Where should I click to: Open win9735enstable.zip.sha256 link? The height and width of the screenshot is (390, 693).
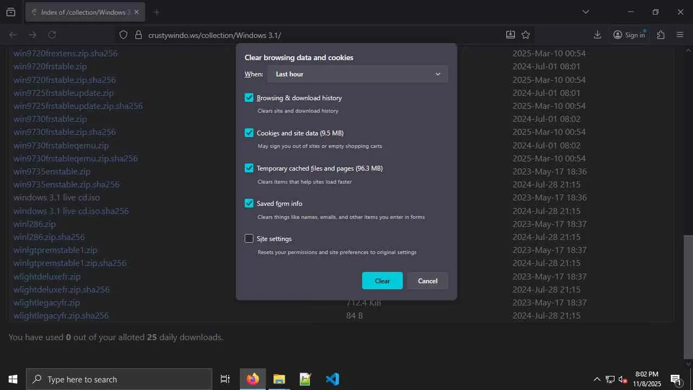(67, 185)
